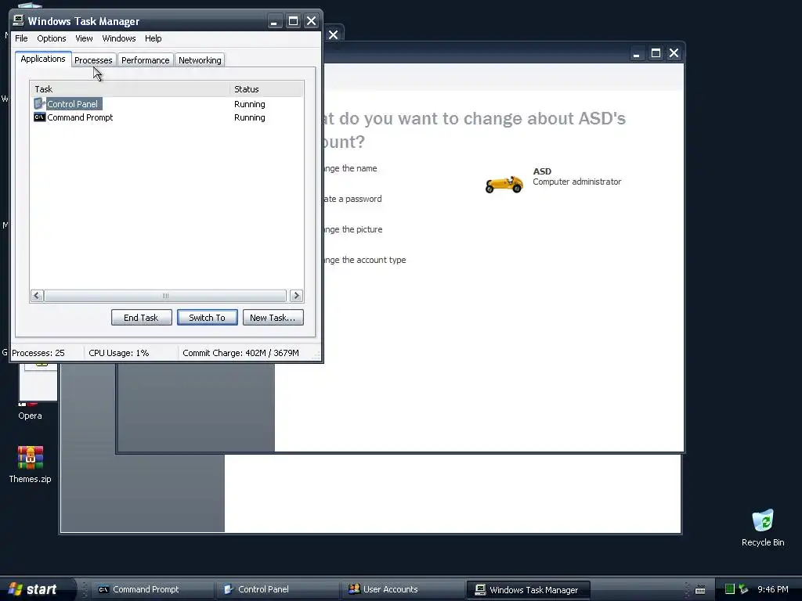This screenshot has width=802, height=601.
Task: Maximize the Windows Task Manager window
Action: tap(293, 21)
